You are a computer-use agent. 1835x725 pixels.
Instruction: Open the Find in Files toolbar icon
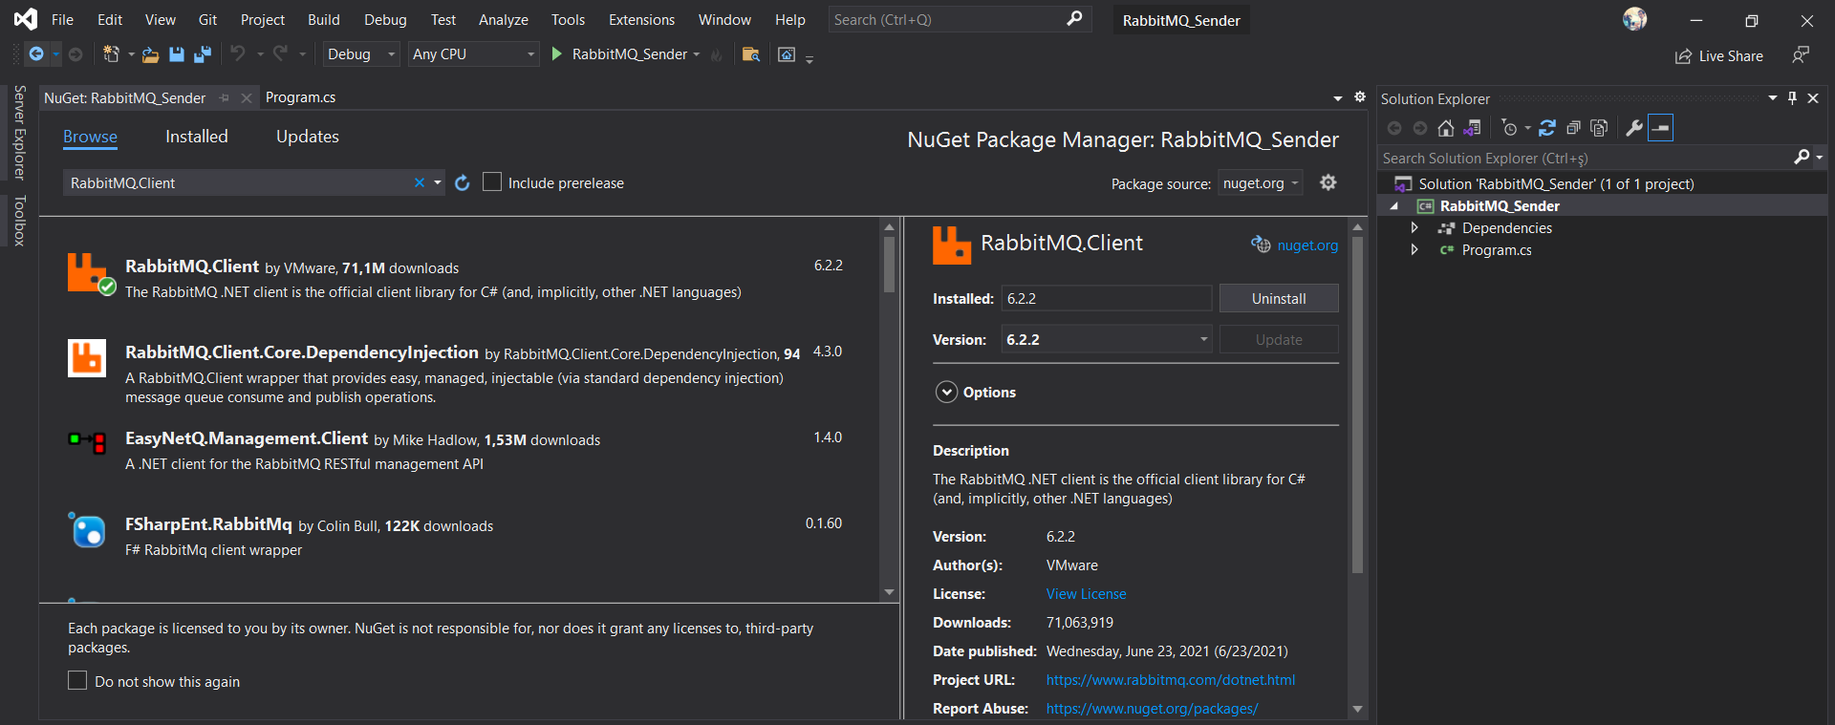tap(751, 54)
